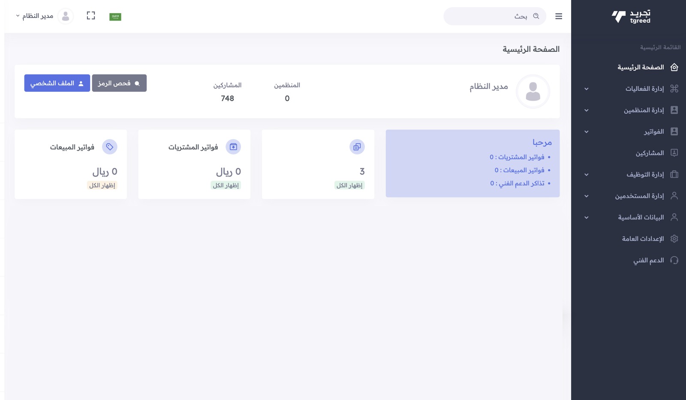
Task: Click فحص الرمز button
Action: pyautogui.click(x=119, y=83)
